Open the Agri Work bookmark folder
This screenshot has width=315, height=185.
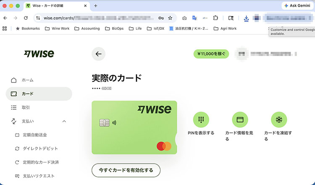225,28
